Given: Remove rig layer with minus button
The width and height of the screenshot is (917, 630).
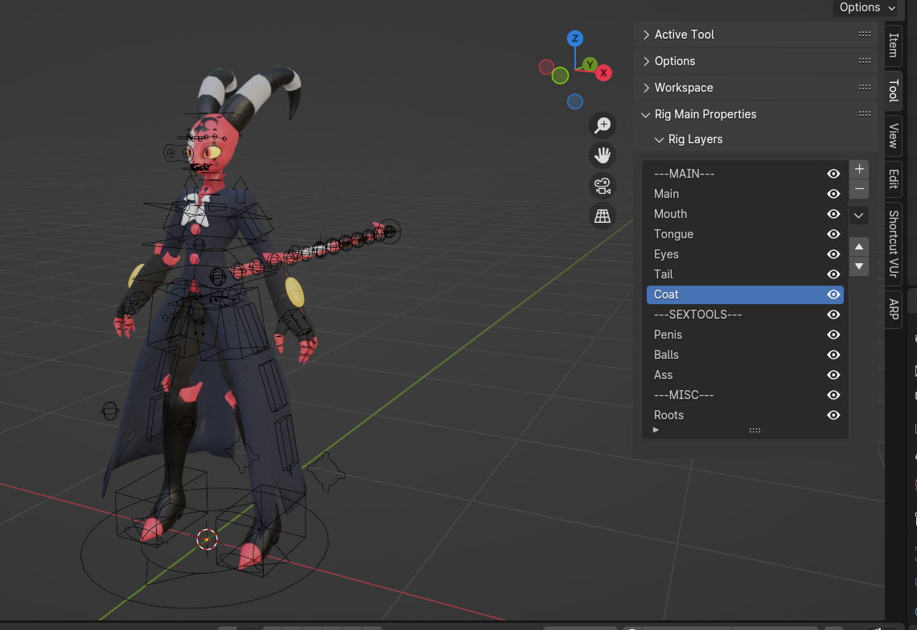Looking at the screenshot, I should [858, 189].
